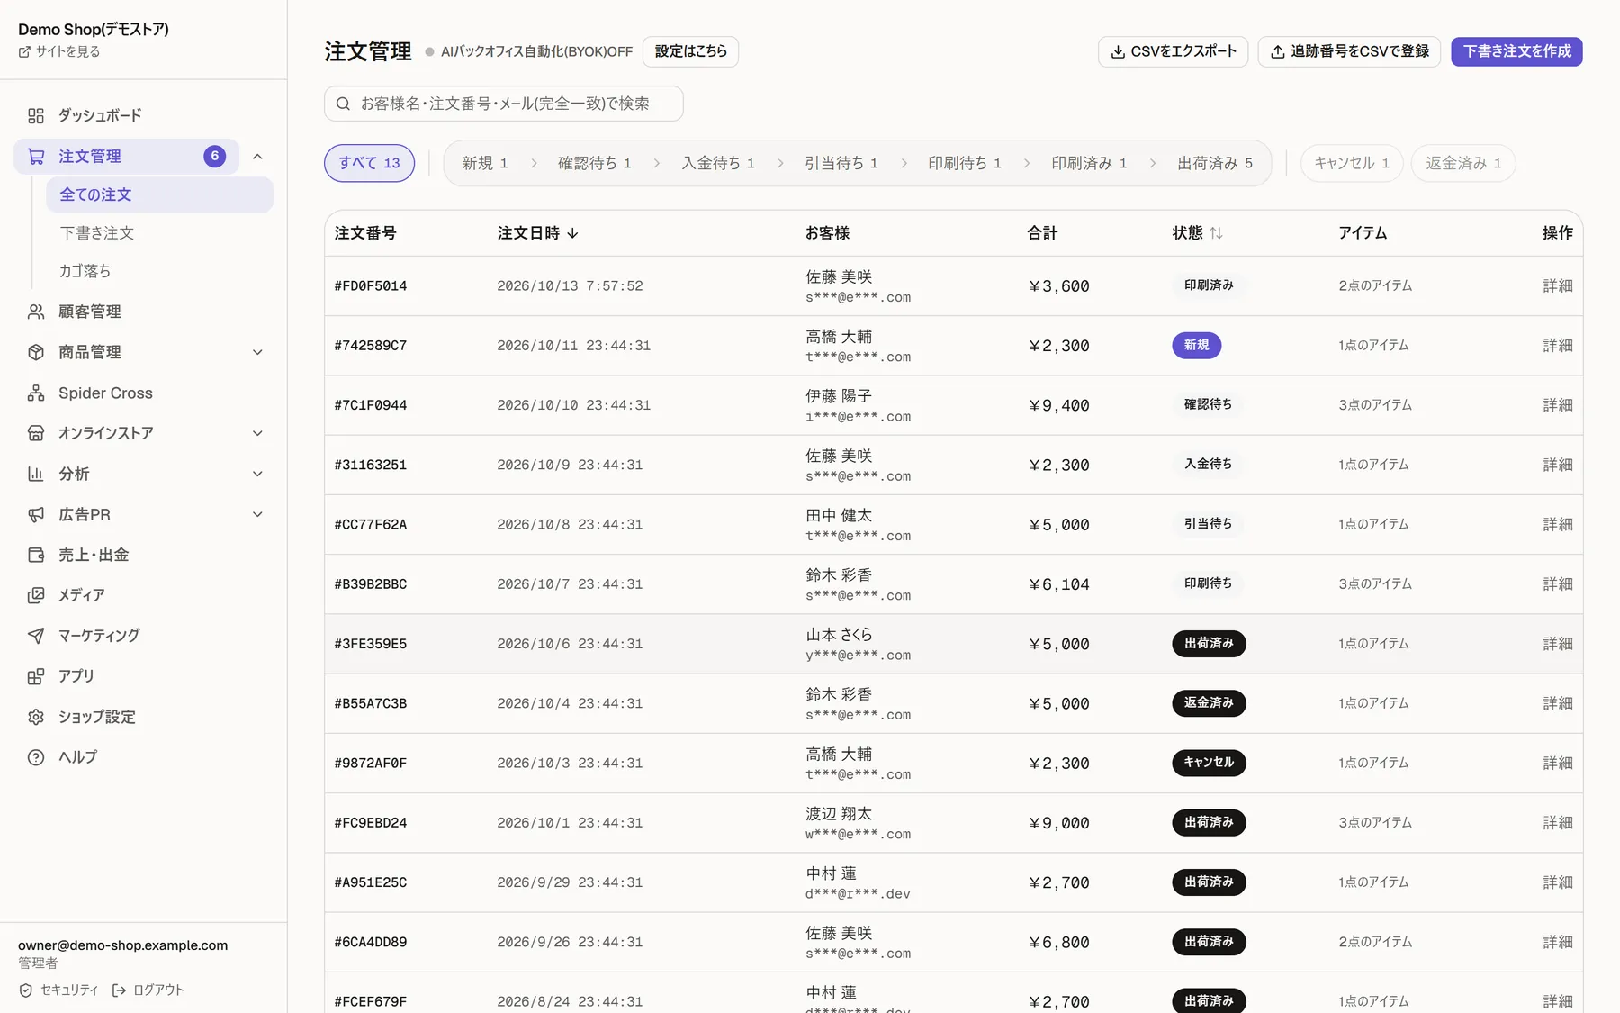Click the external link icon beside サイトを見る
The image size is (1620, 1013).
[24, 52]
